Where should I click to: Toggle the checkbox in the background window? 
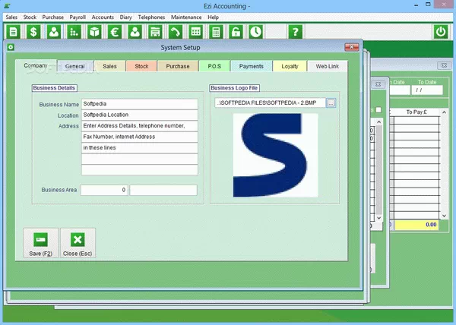click(378, 111)
